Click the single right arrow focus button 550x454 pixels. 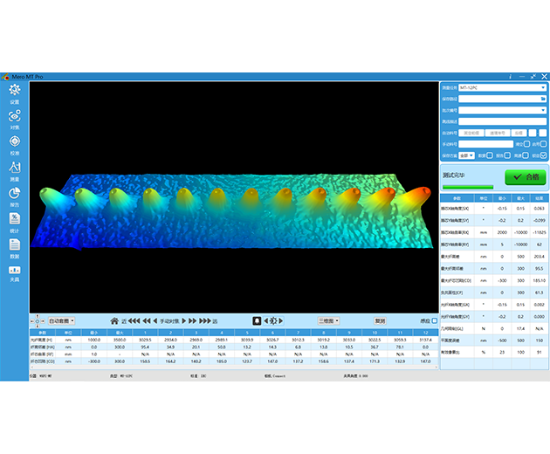tap(184, 321)
